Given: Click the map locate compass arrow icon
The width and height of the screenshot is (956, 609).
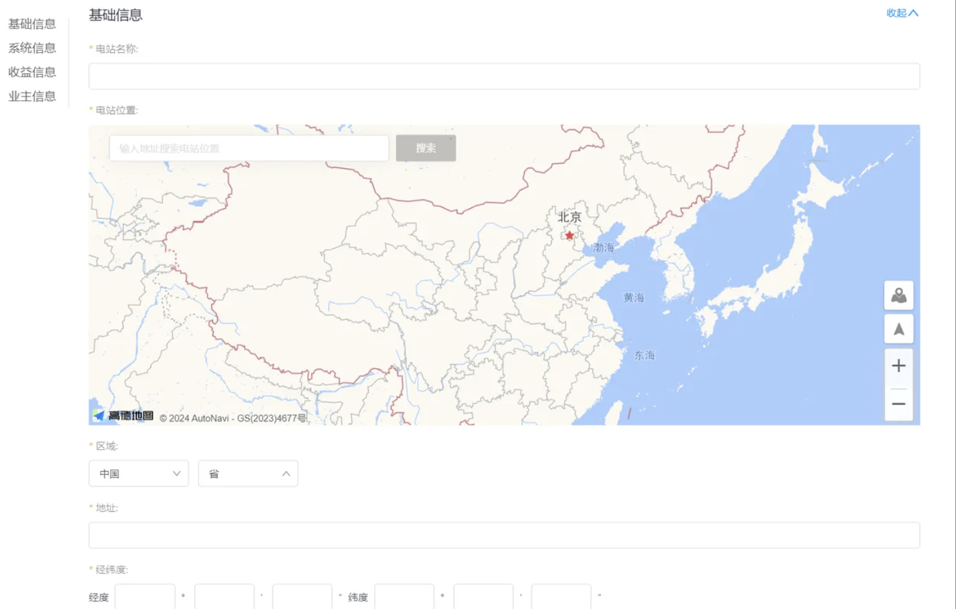Looking at the screenshot, I should pos(899,329).
